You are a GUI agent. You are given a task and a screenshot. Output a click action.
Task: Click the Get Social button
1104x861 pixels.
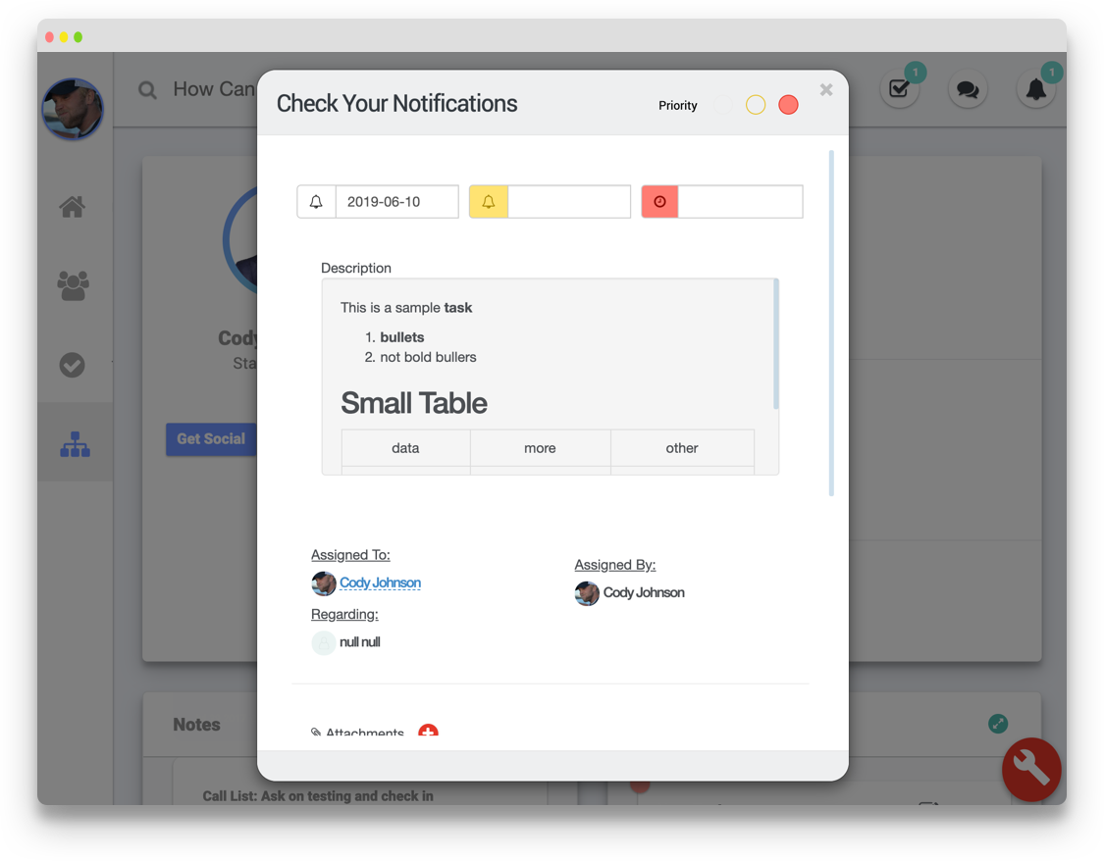click(x=211, y=439)
